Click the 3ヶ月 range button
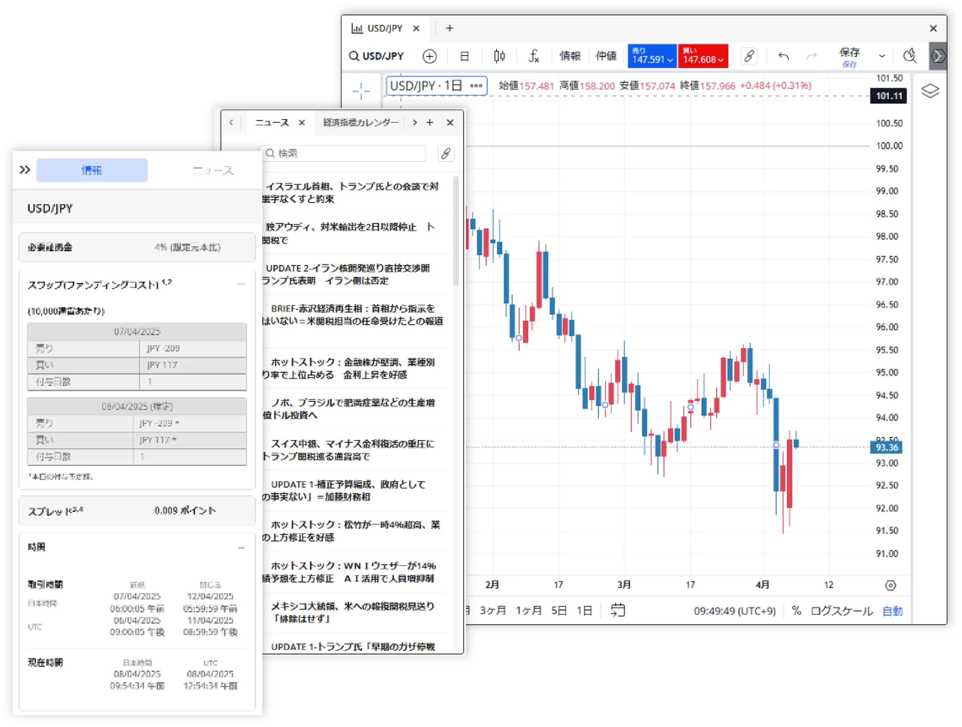The image size is (962, 727). click(x=492, y=610)
